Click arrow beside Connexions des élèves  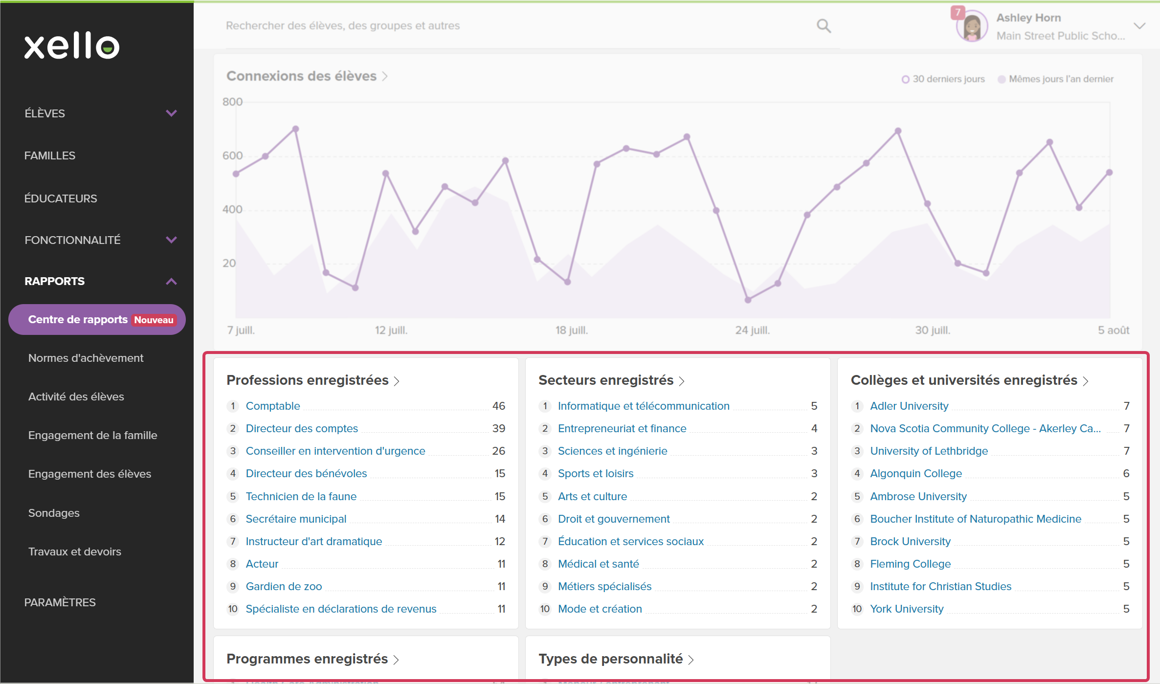(x=385, y=77)
